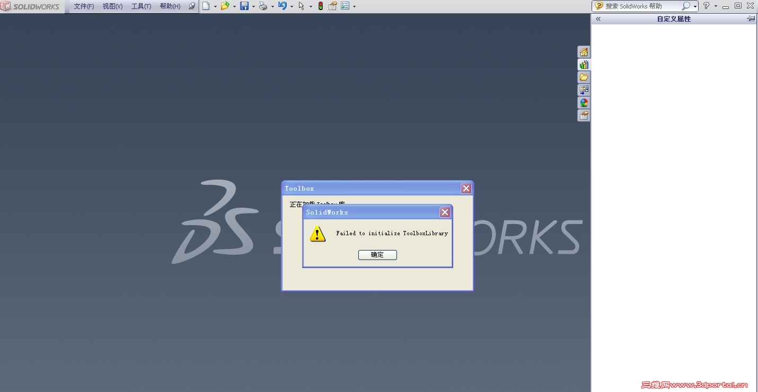Pin the menu bar with the pushpin icon
The height and width of the screenshot is (392, 758).
coord(192,6)
